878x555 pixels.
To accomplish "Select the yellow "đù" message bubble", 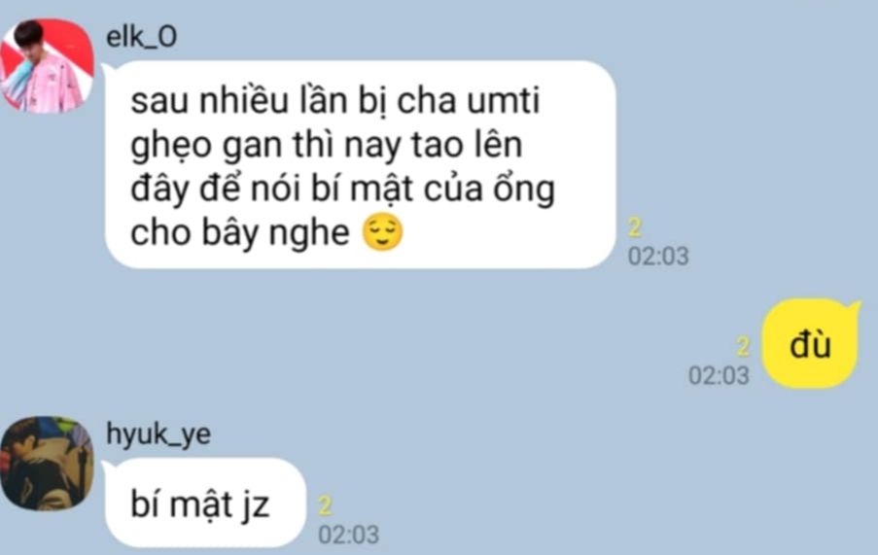I will click(811, 343).
